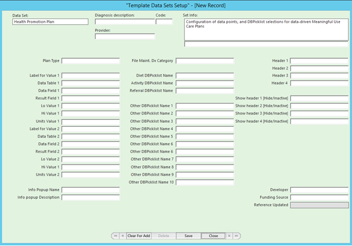Click the Result Field 1 box
Viewport: 352px width, 246px height.
pyautogui.click(x=90, y=99)
